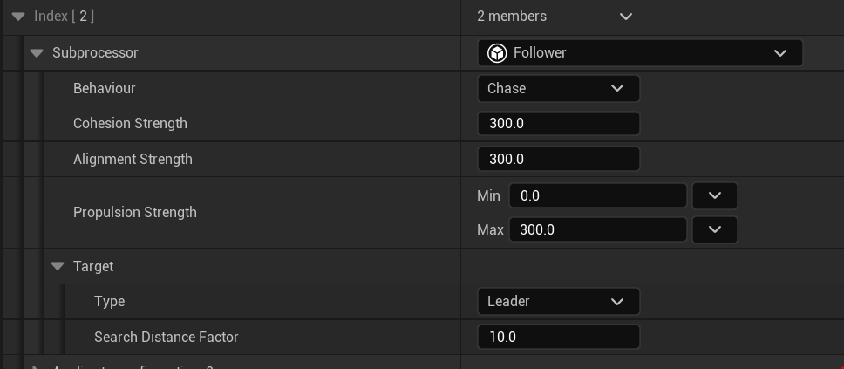Click the Alignment Strength value field
844x369 pixels.
(558, 160)
